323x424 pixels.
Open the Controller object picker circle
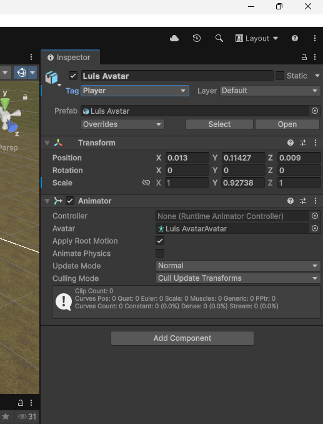pos(315,216)
